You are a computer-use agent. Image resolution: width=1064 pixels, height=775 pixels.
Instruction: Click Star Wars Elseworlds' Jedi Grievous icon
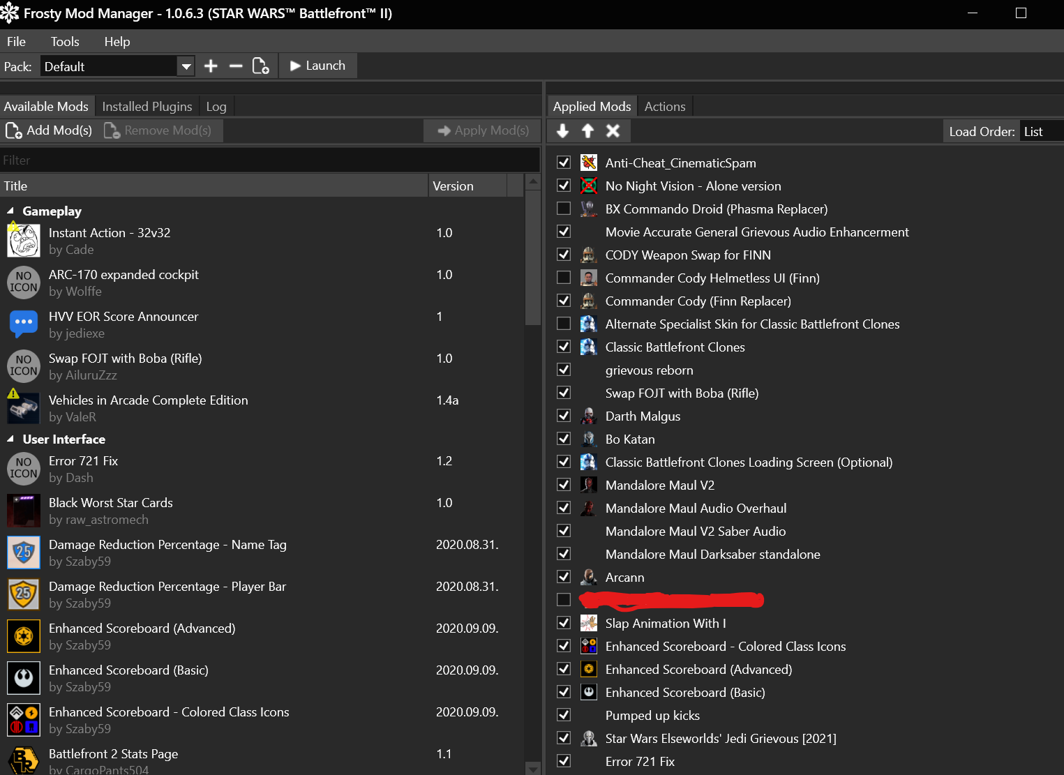pyautogui.click(x=589, y=738)
